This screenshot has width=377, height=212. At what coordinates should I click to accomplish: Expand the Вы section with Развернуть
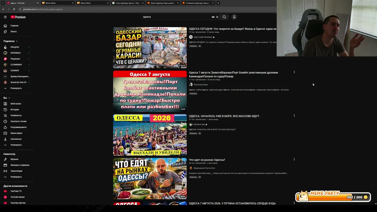(17, 145)
